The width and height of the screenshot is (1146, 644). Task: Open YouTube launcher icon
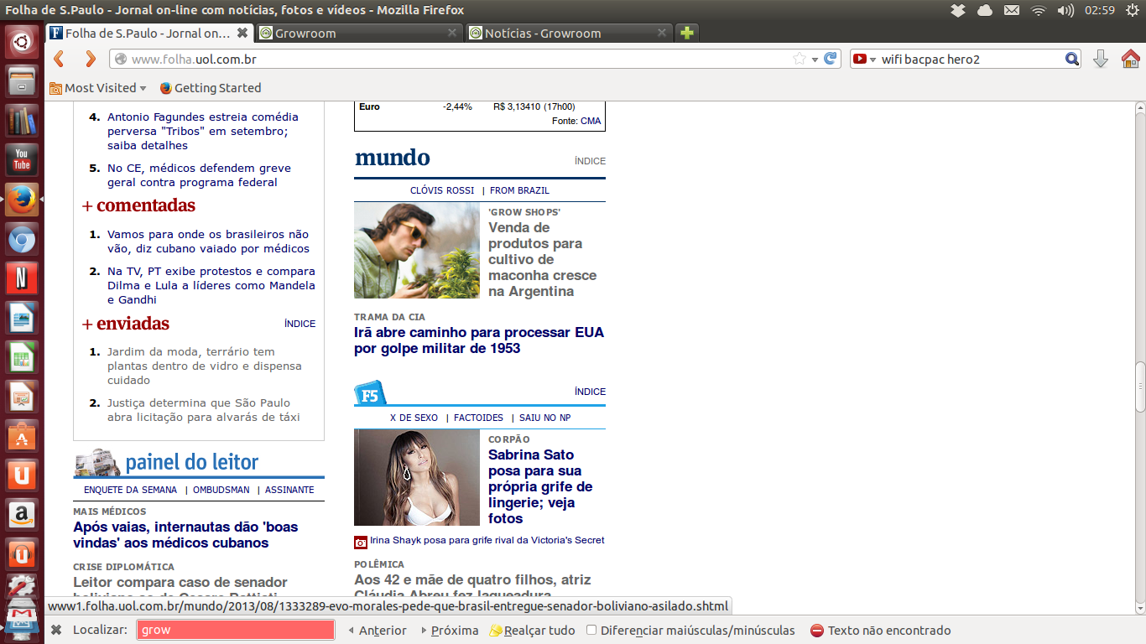click(x=22, y=160)
